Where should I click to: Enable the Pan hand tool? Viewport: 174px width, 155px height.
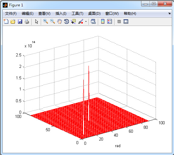[60, 21]
